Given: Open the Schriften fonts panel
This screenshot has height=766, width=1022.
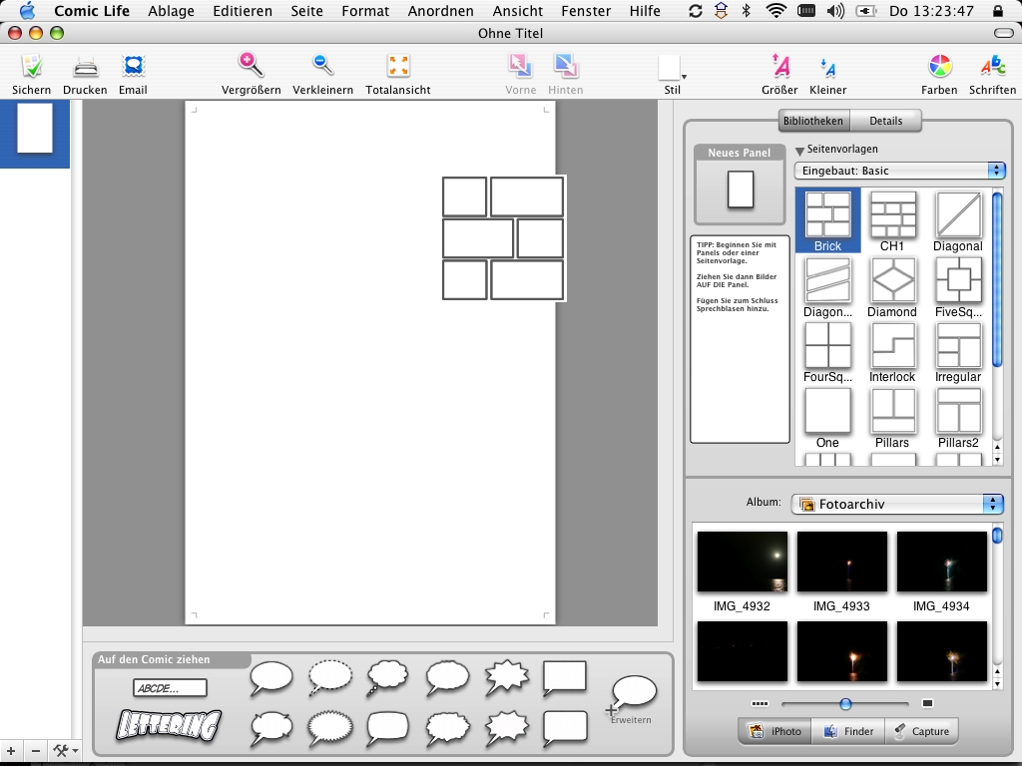Looking at the screenshot, I should [993, 67].
